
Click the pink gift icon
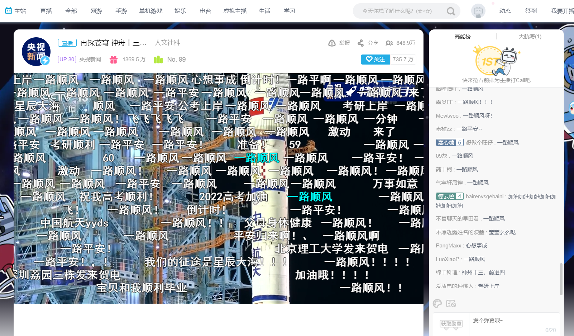pyautogui.click(x=114, y=60)
